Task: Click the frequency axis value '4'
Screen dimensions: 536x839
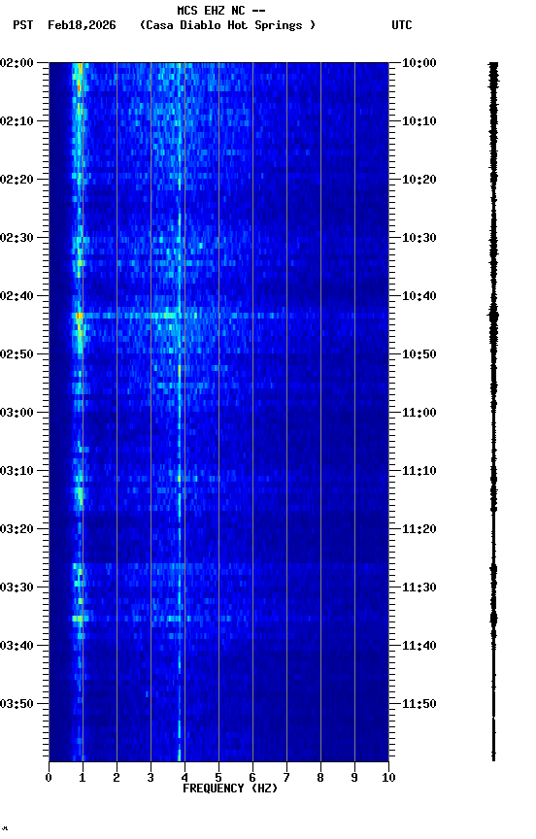Action: pyautogui.click(x=184, y=778)
